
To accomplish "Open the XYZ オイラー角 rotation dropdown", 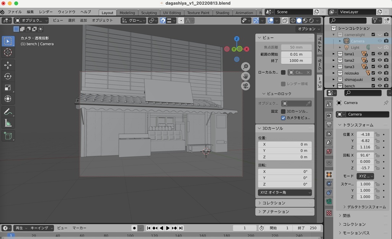I will tap(284, 192).
